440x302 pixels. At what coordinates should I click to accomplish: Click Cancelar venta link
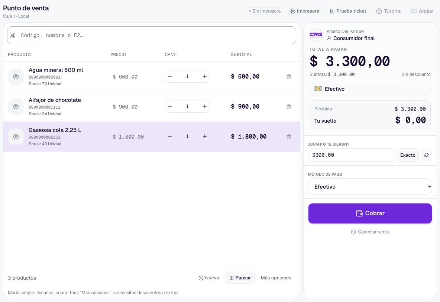pyautogui.click(x=370, y=232)
